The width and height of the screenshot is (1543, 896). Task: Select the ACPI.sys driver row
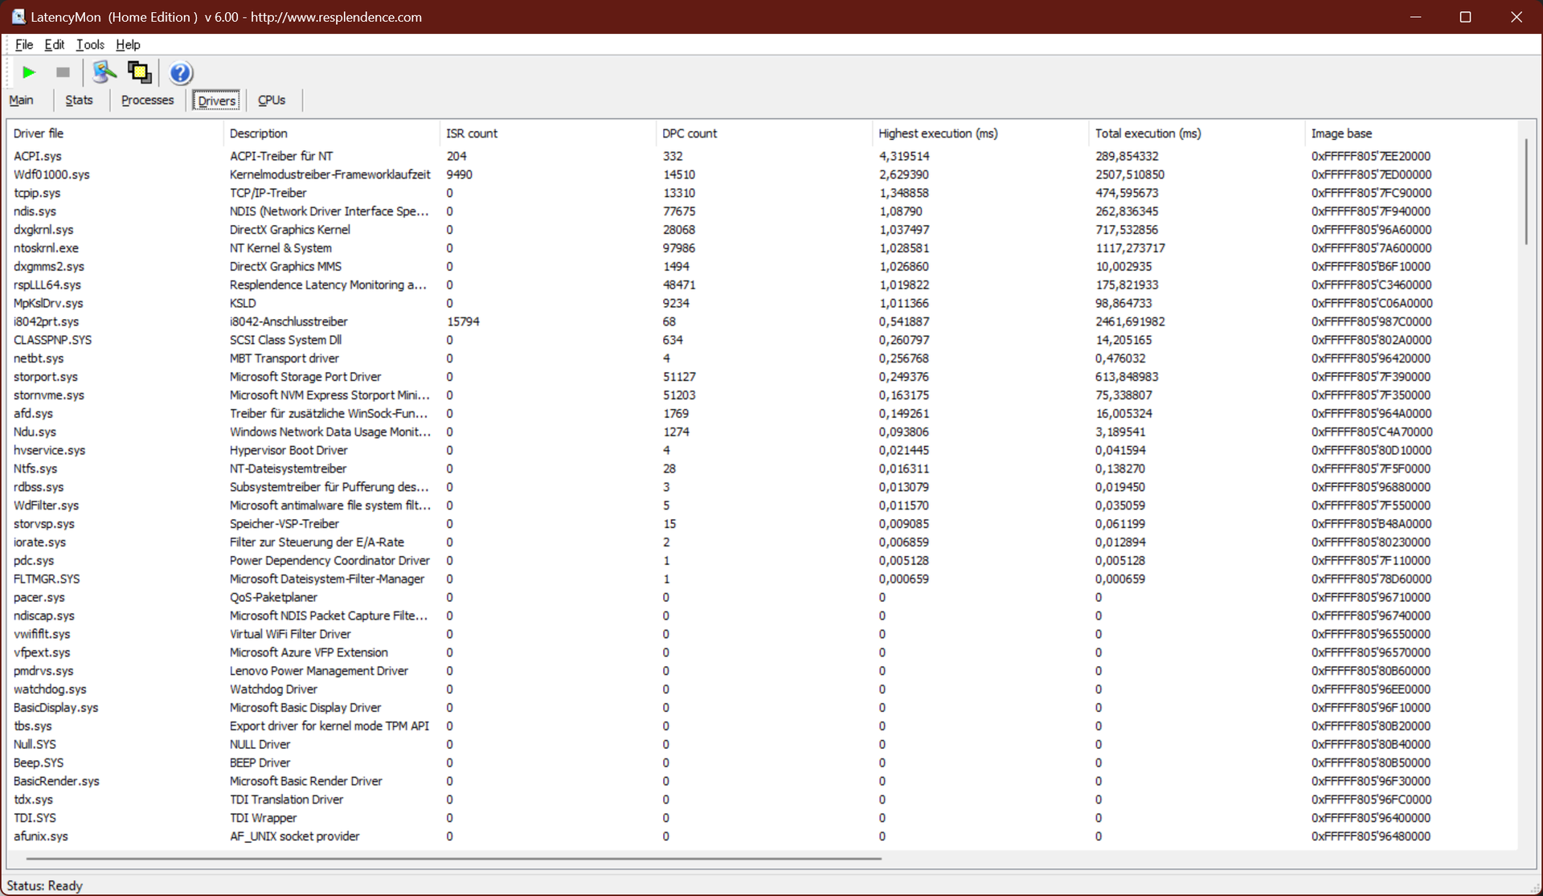pyautogui.click(x=38, y=156)
